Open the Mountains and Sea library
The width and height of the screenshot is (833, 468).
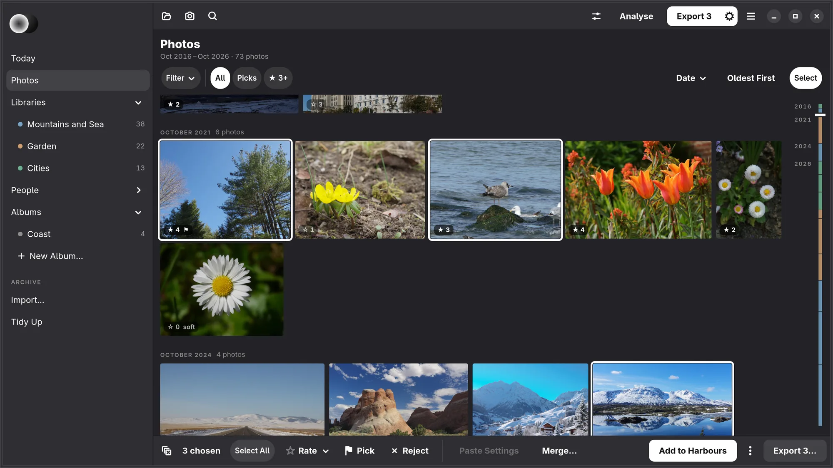[78, 124]
